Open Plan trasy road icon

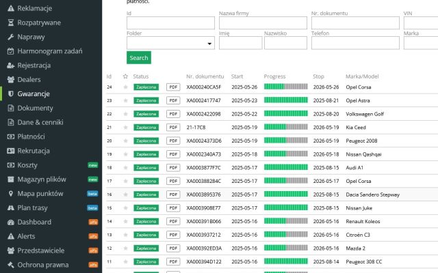tap(10, 207)
